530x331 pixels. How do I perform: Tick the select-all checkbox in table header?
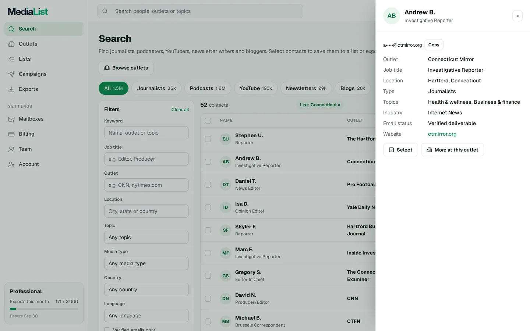[x=208, y=121]
